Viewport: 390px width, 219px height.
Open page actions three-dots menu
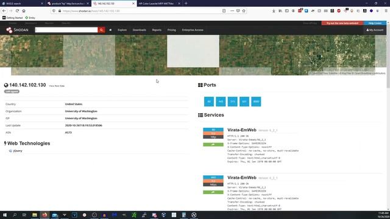pyautogui.click(x=232, y=11)
